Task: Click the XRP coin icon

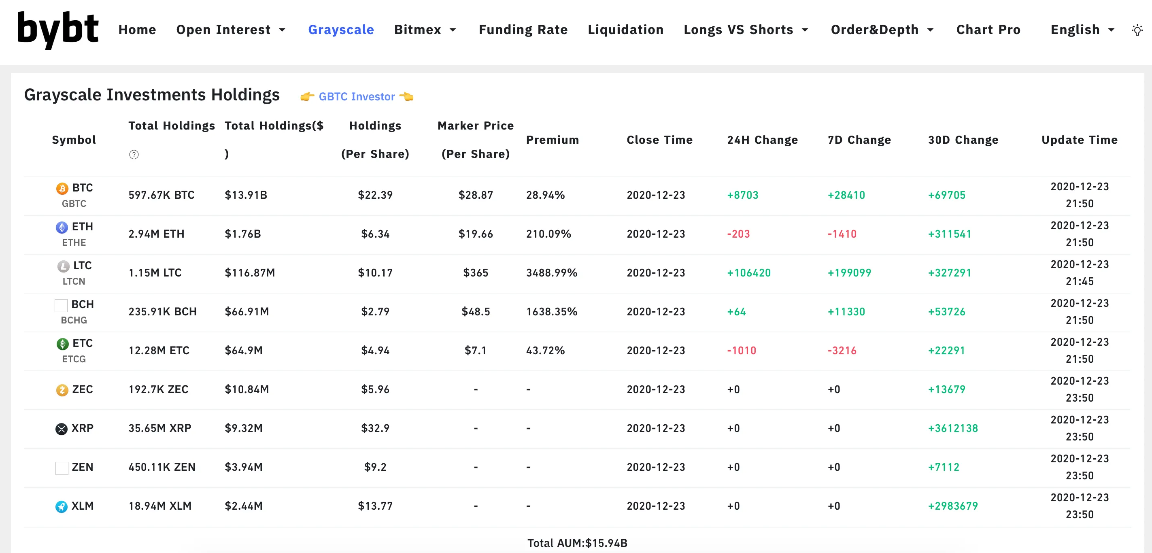Action: click(61, 429)
